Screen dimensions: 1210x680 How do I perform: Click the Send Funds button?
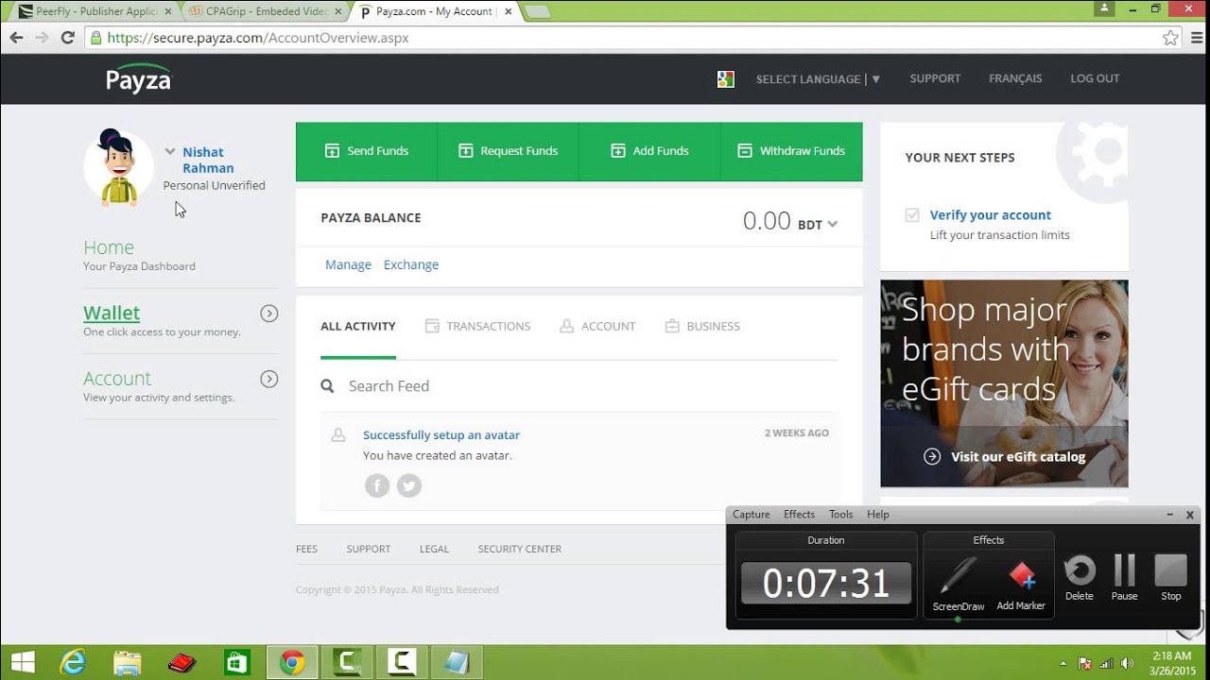(367, 151)
